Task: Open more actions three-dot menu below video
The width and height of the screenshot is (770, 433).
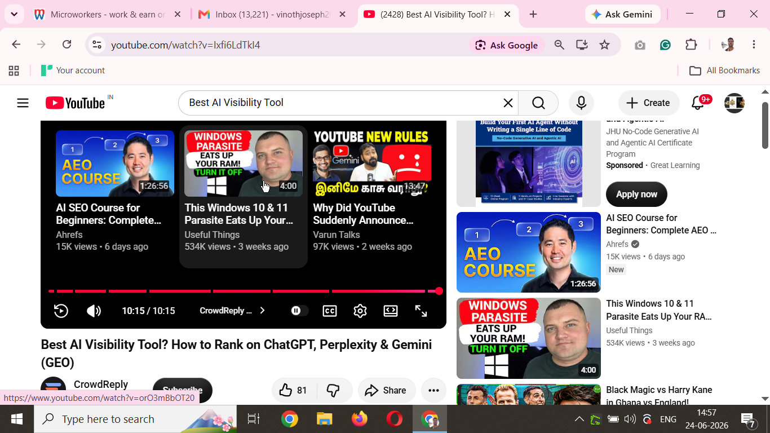Action: pyautogui.click(x=433, y=390)
